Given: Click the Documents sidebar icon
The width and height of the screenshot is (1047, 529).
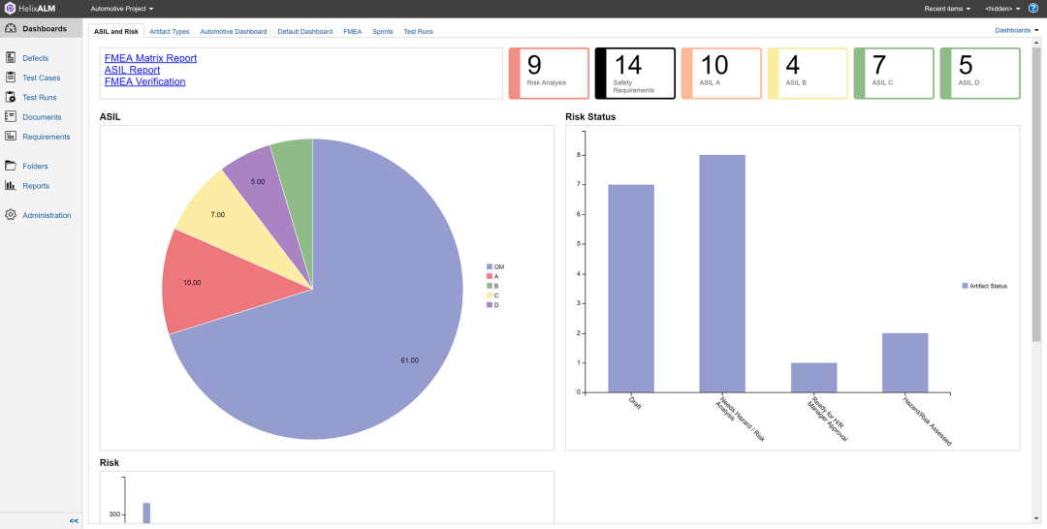Looking at the screenshot, I should click(10, 116).
